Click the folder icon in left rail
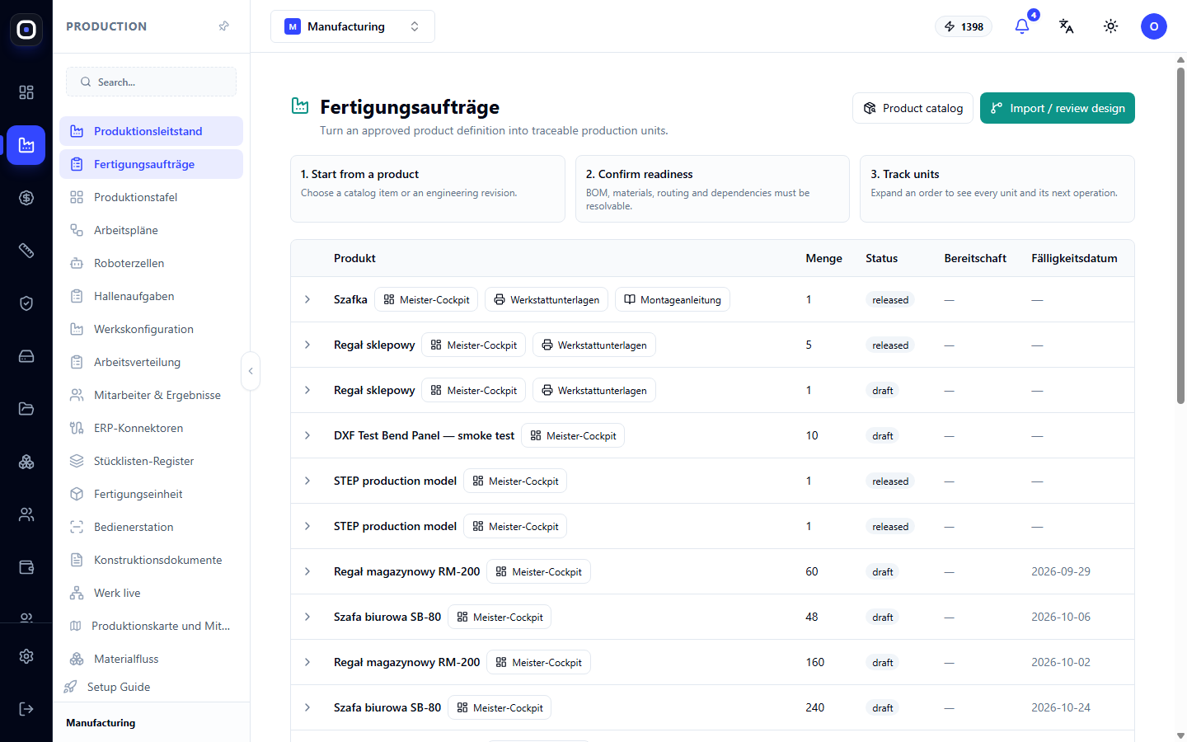1187x742 pixels. pos(26,409)
